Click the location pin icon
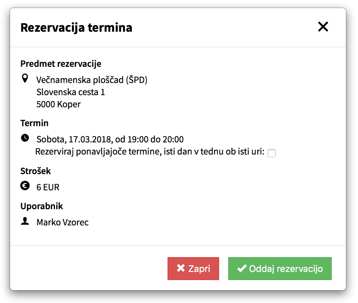This screenshot has height=303, width=358. (x=25, y=79)
